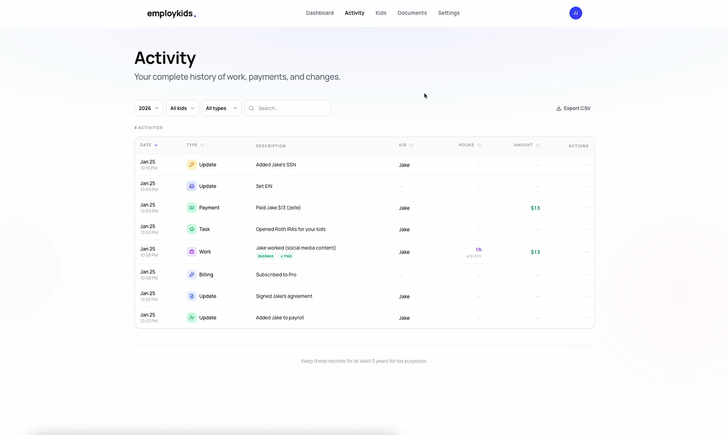Click the download icon next to Export CSV

coord(559,108)
